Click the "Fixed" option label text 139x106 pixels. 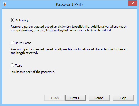click(18, 65)
